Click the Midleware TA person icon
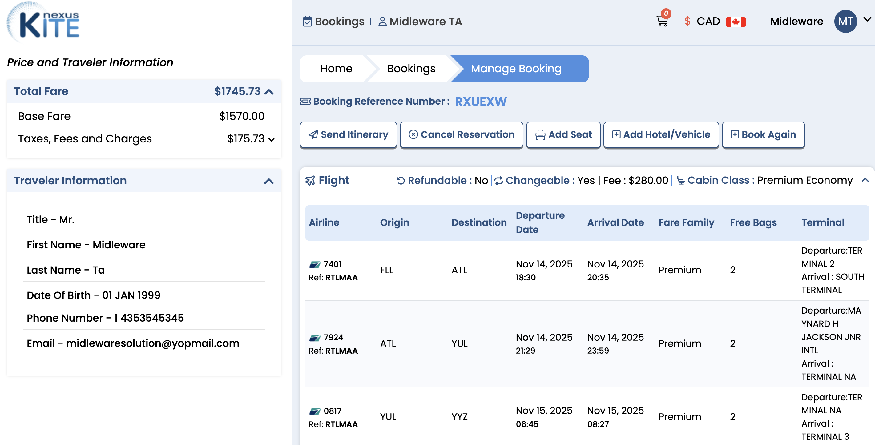Image resolution: width=875 pixels, height=445 pixels. click(x=382, y=21)
